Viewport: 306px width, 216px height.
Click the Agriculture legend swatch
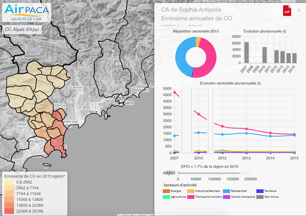click(x=166, y=196)
